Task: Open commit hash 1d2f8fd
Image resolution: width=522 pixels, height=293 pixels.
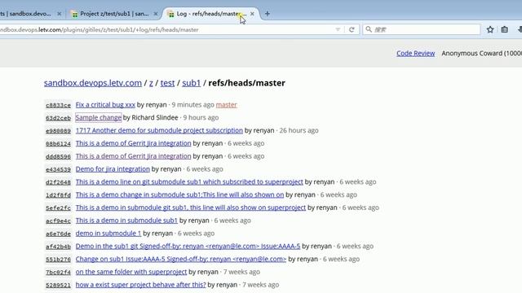Action: pyautogui.click(x=58, y=195)
